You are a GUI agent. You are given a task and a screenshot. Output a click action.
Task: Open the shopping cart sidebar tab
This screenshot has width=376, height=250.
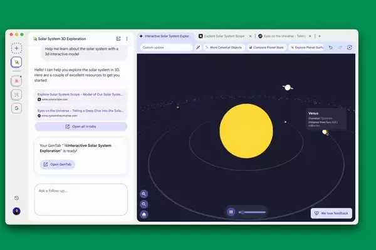[16, 95]
